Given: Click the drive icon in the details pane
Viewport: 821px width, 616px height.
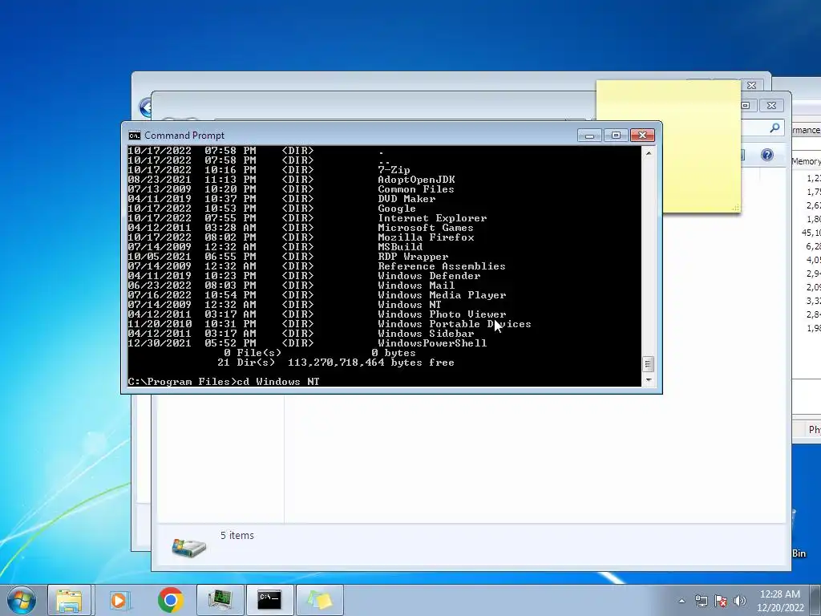Looking at the screenshot, I should (189, 547).
